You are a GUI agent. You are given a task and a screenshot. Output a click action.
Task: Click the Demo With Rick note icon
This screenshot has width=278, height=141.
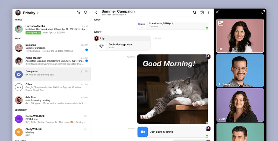[x=19, y=119]
